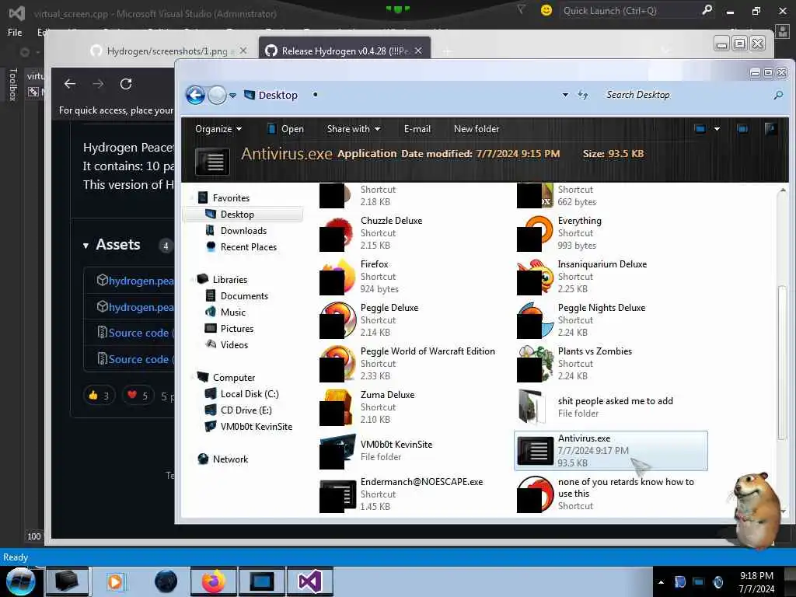Collapse the Assets section on GitHub page

click(x=86, y=246)
